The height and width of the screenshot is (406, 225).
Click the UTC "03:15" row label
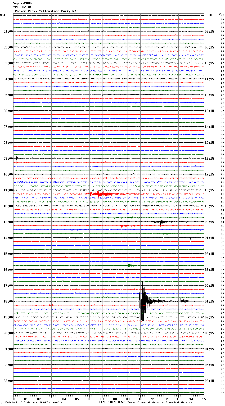209,333
